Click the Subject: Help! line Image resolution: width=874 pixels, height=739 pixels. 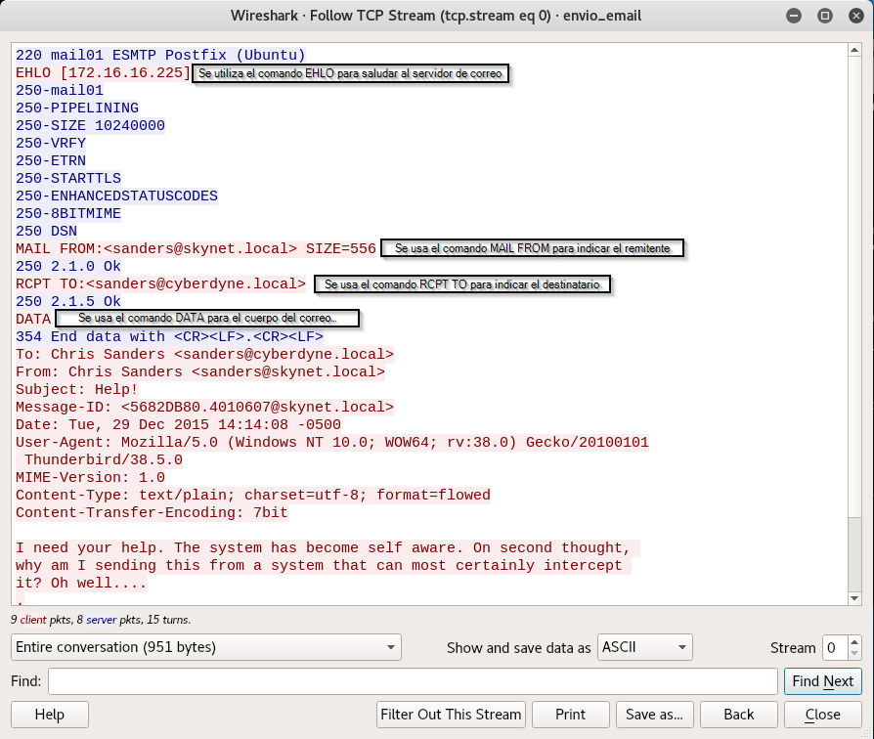click(77, 389)
